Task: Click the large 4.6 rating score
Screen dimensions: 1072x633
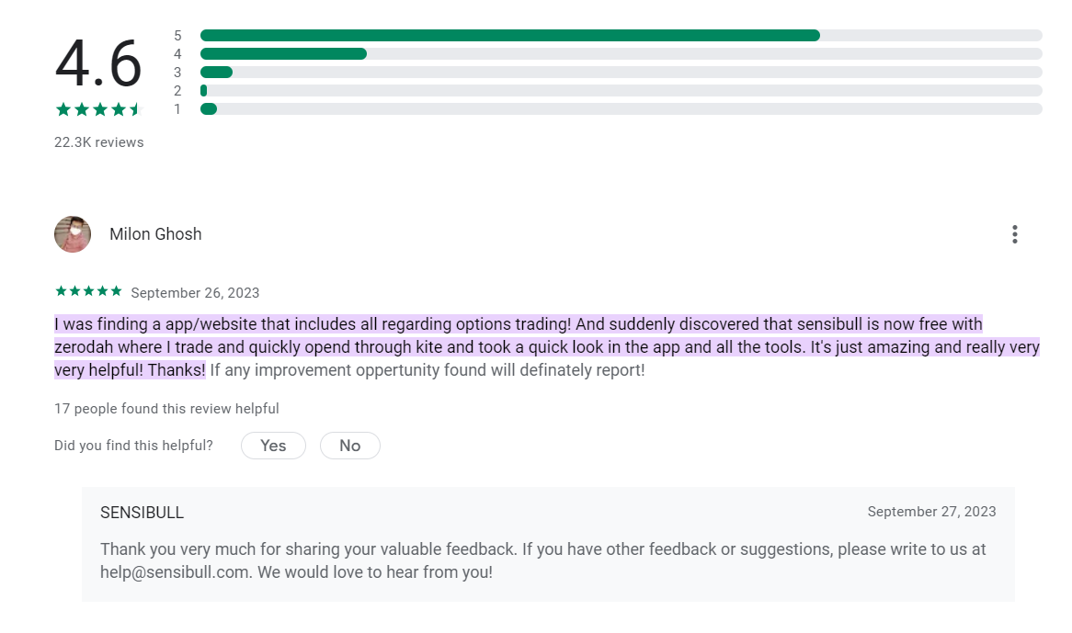Action: [x=98, y=63]
